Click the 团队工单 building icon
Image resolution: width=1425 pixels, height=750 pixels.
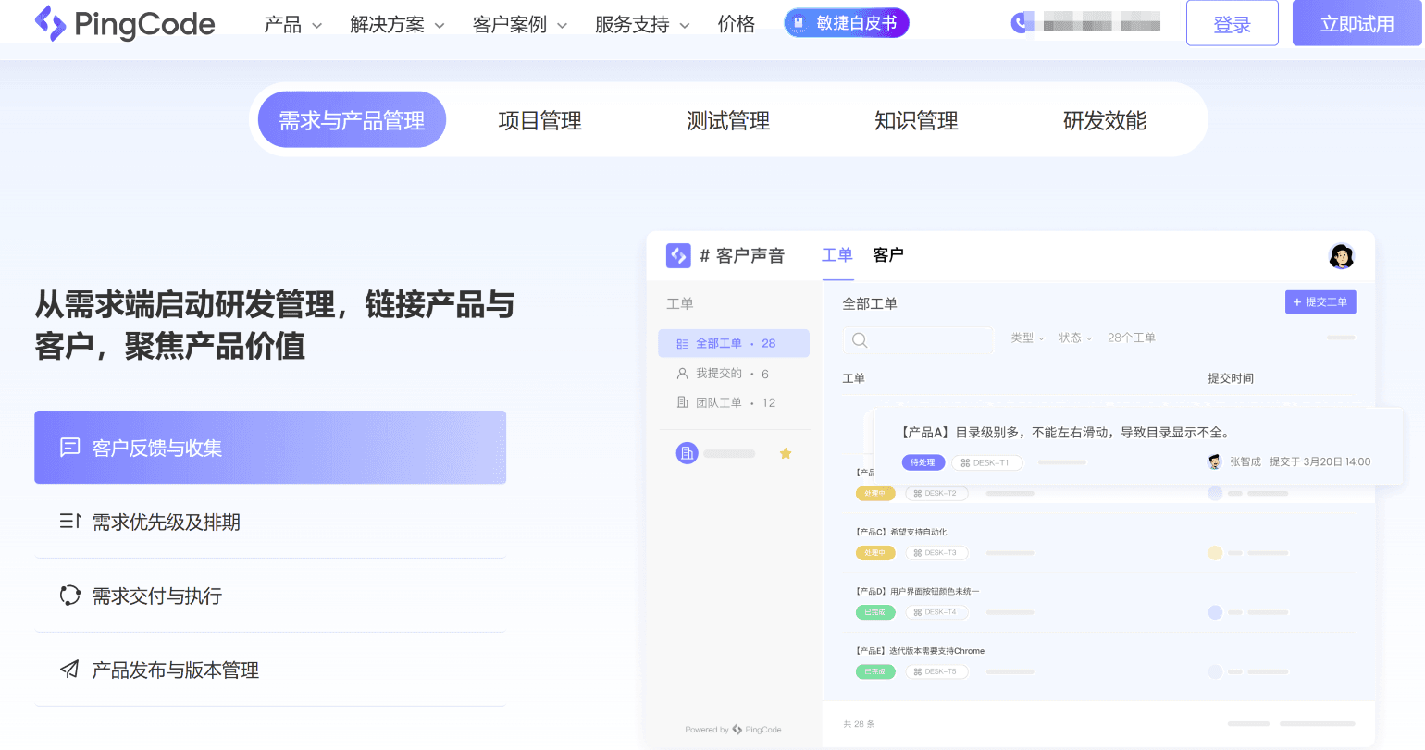tap(683, 402)
